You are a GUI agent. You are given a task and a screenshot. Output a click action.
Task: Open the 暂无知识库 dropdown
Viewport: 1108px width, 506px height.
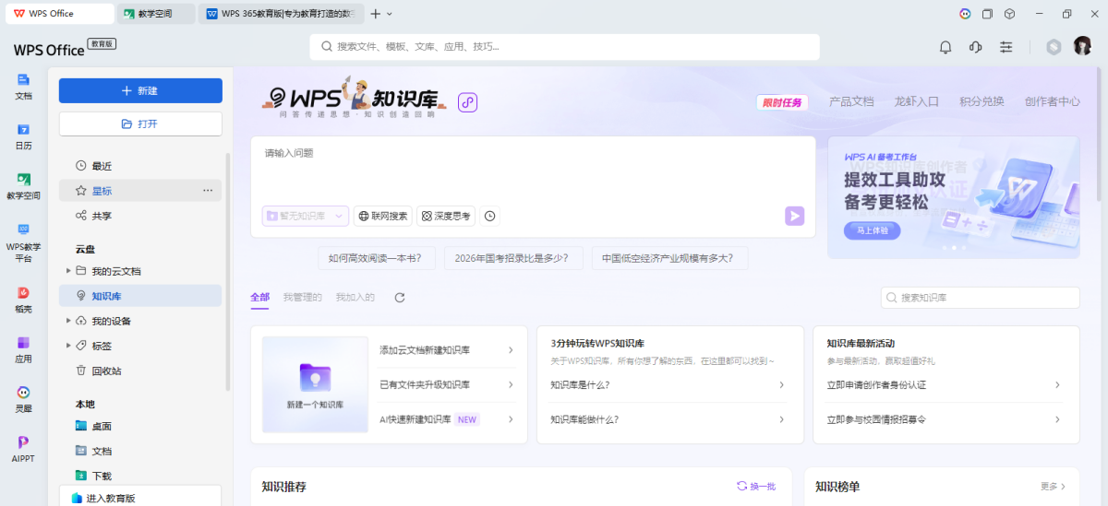coord(305,216)
